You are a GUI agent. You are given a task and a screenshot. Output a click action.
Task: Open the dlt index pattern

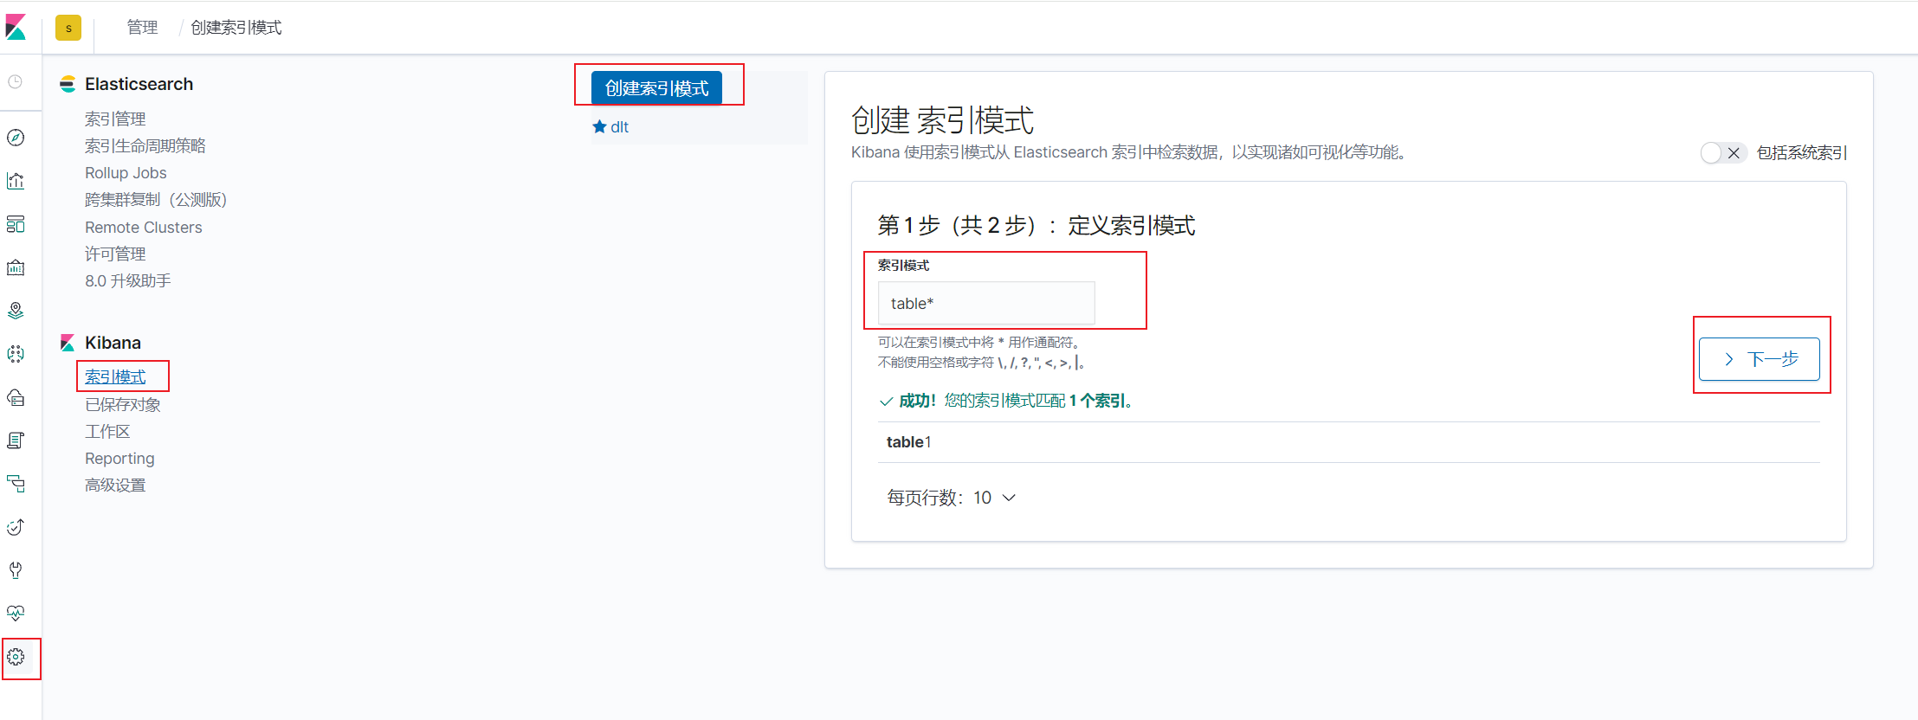click(619, 127)
